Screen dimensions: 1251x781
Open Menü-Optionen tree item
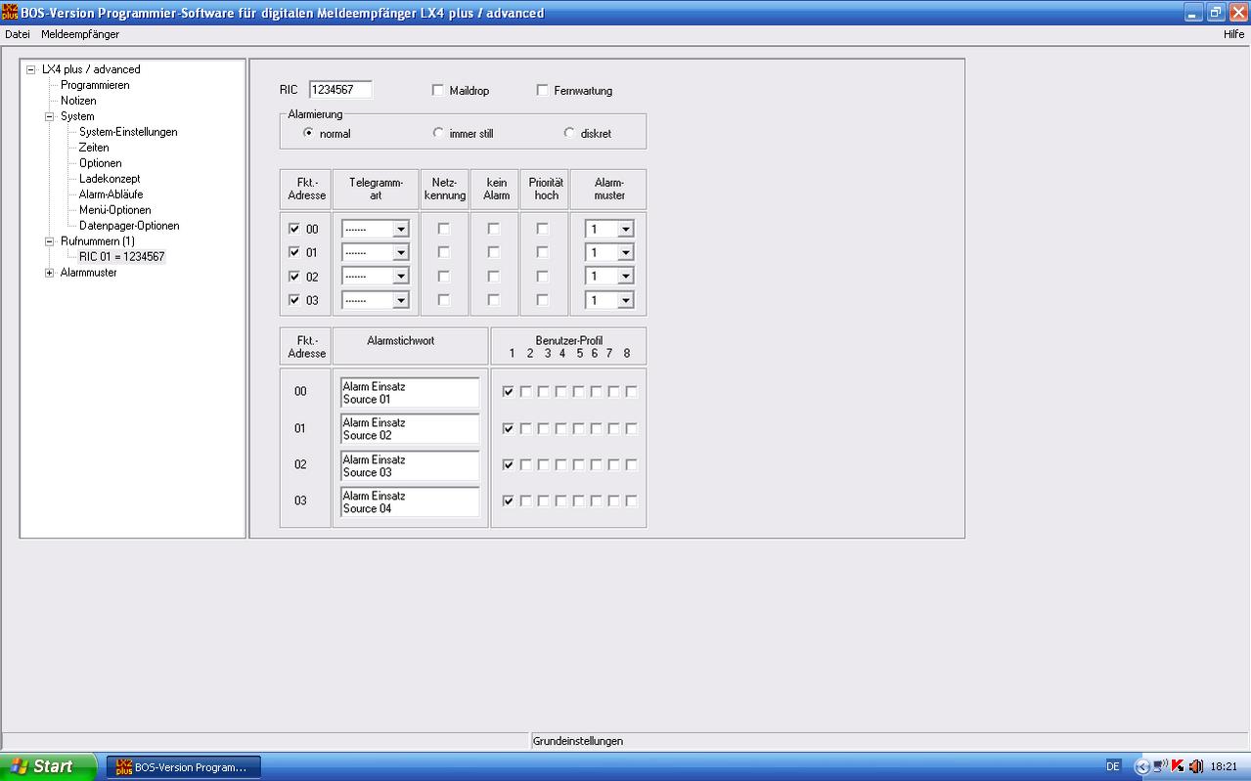tap(115, 210)
